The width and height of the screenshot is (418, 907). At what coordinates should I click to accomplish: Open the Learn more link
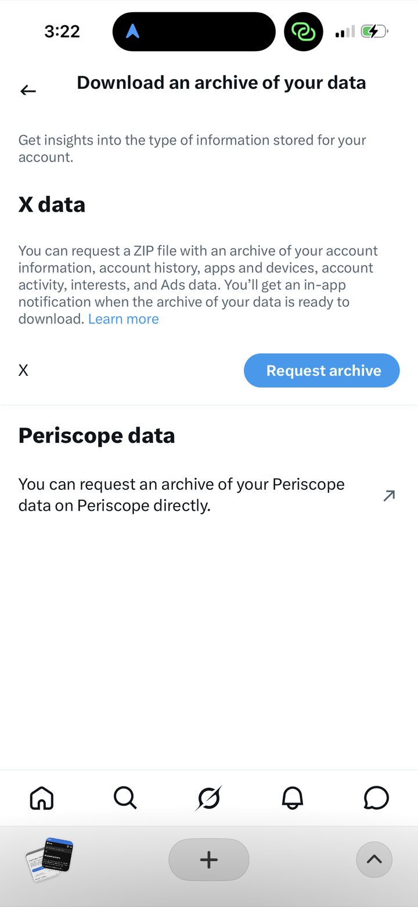[x=123, y=319]
